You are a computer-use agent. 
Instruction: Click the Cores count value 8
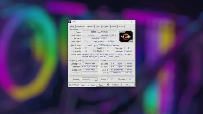coord(112,79)
